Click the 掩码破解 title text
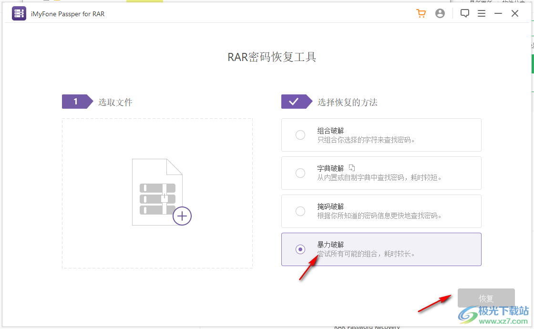 pos(330,207)
